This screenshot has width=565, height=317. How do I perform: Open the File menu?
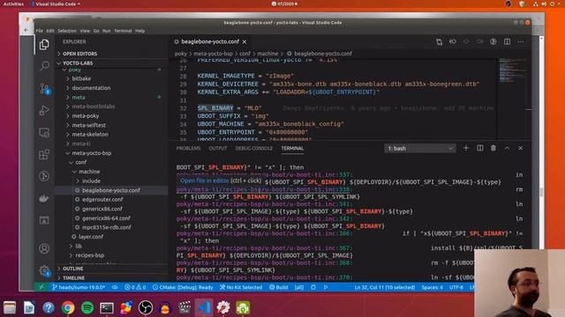(40, 31)
